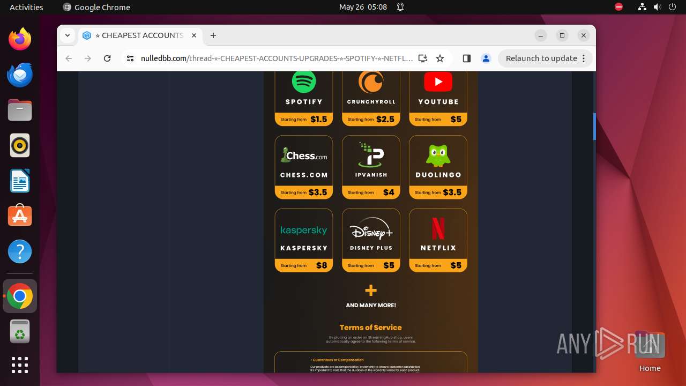Open the clock and calendar menu
The height and width of the screenshot is (386, 686).
point(363,7)
